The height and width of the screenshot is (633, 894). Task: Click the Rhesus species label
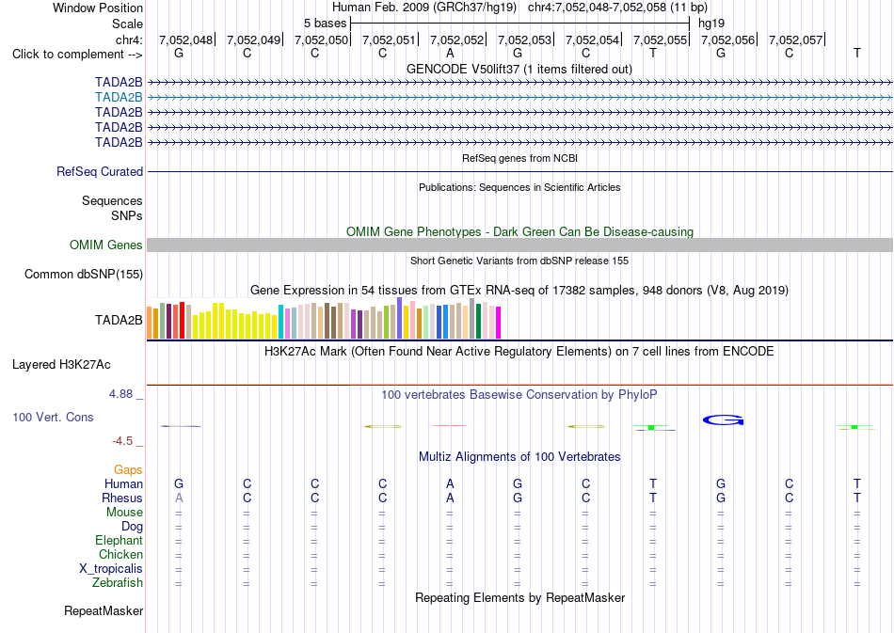[x=122, y=498]
